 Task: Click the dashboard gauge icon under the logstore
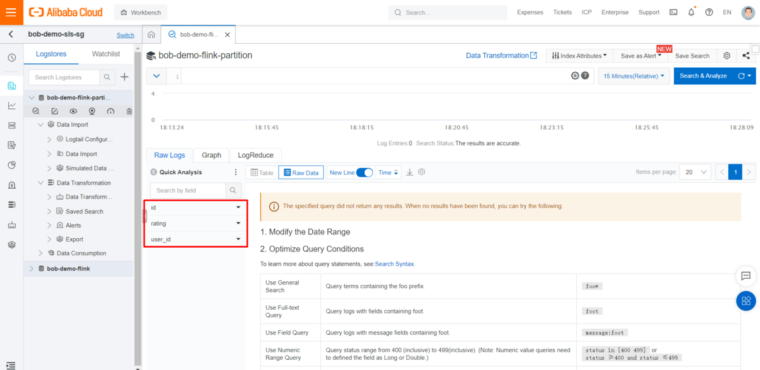click(111, 111)
